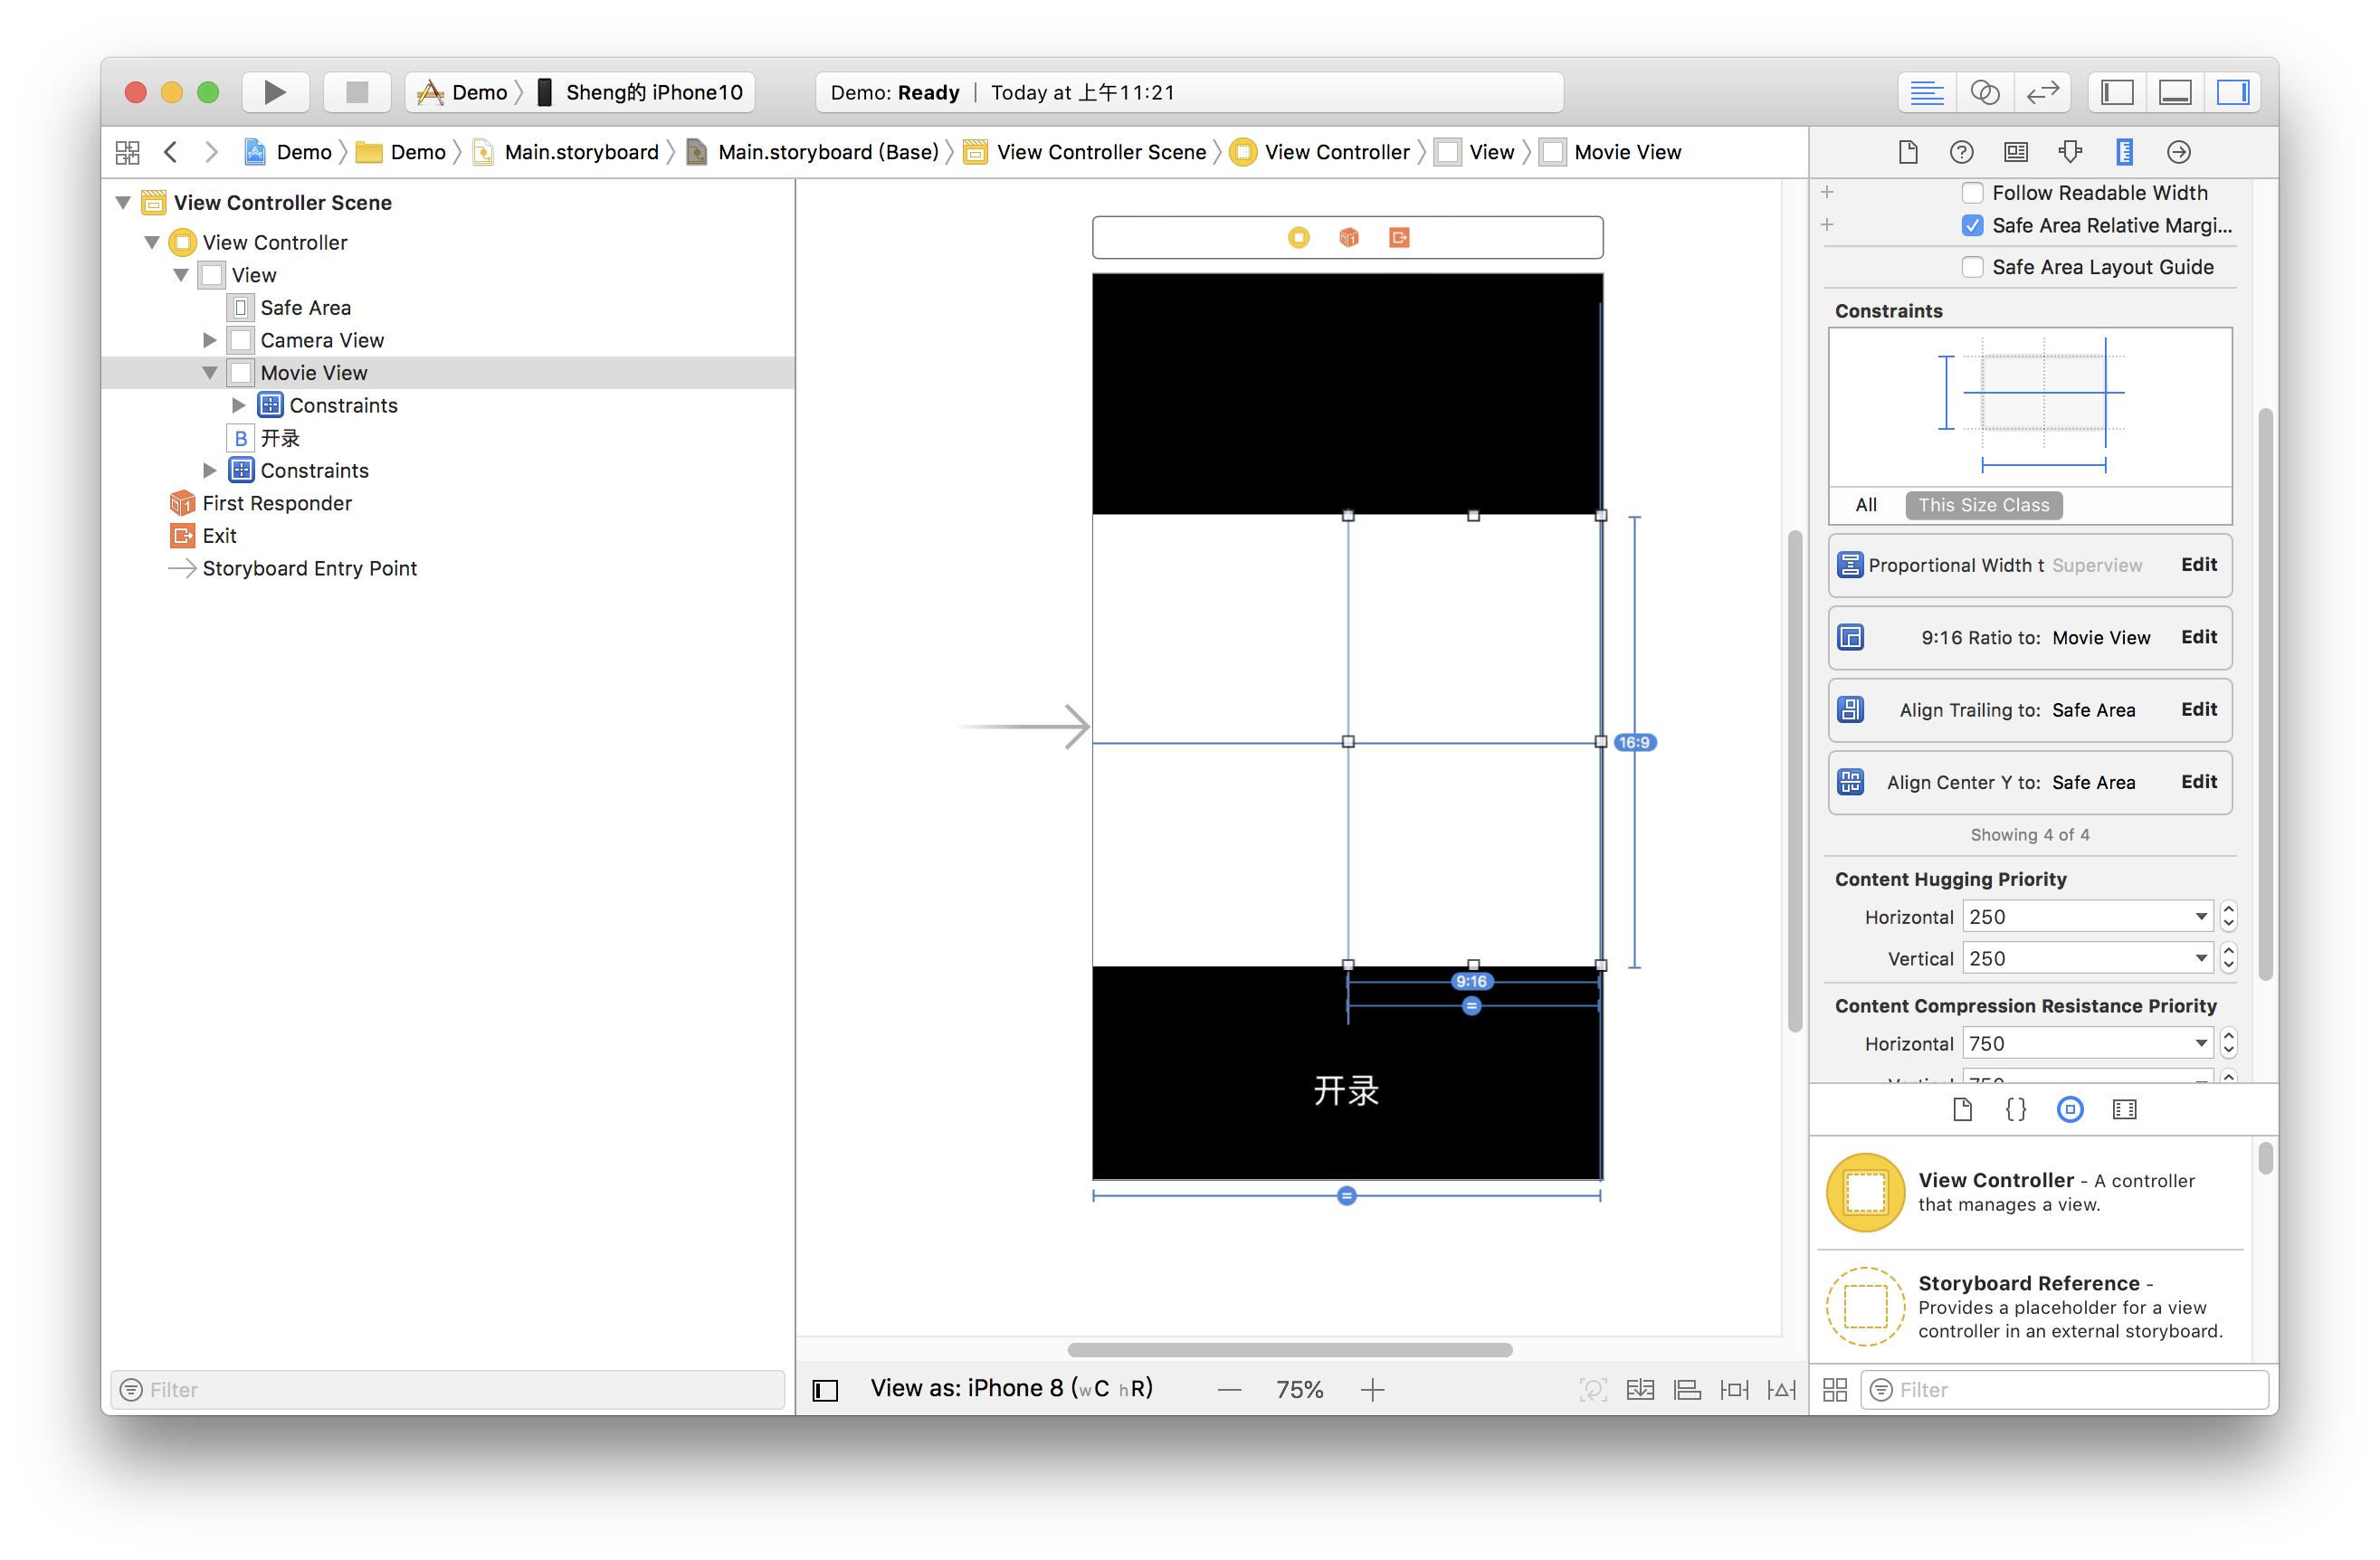Viewport: 2380px width, 1560px height.
Task: Select the Align constraints icon
Action: [x=1685, y=1388]
